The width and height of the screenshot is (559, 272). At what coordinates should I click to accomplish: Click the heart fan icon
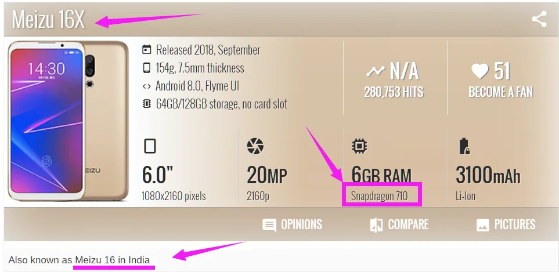pyautogui.click(x=479, y=72)
